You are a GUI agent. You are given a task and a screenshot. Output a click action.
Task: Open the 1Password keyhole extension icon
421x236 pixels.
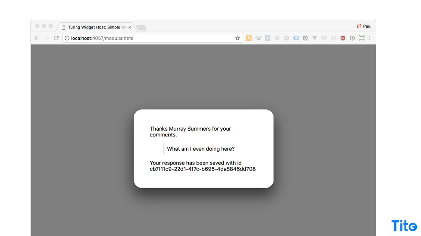click(x=352, y=38)
